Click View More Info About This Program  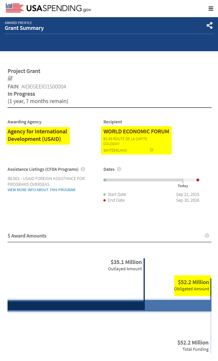pyautogui.click(x=41, y=190)
